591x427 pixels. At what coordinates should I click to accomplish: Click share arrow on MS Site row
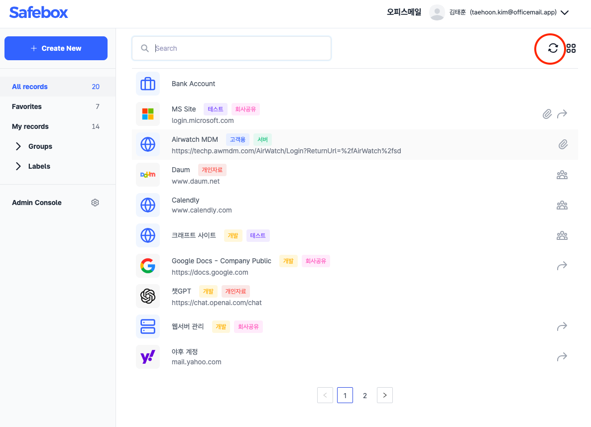[562, 114]
